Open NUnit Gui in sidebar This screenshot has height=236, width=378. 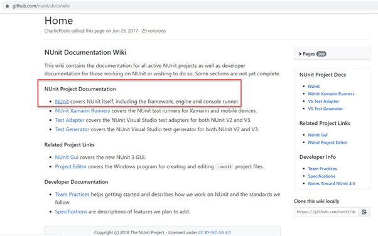(318, 135)
